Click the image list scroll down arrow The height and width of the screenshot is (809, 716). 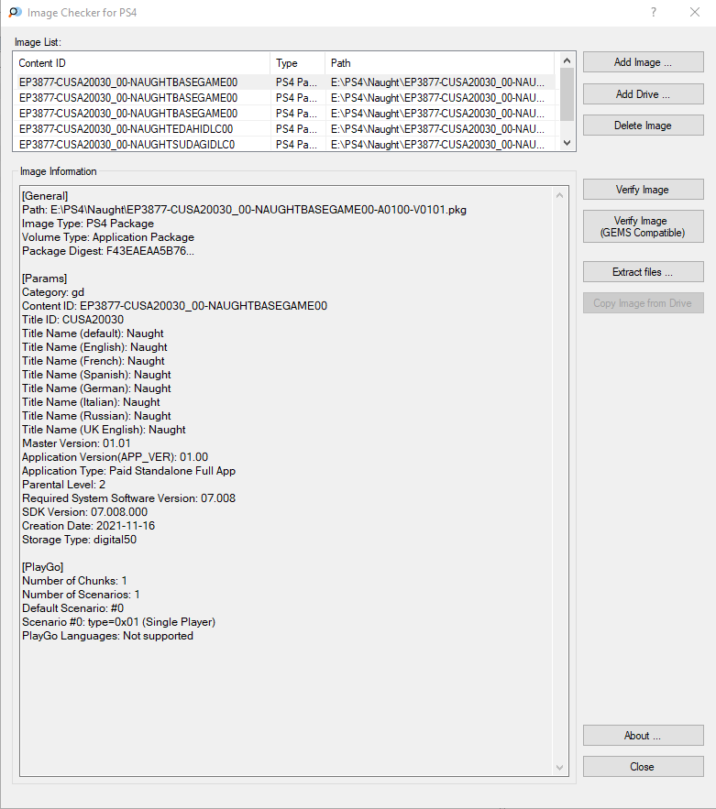point(567,143)
